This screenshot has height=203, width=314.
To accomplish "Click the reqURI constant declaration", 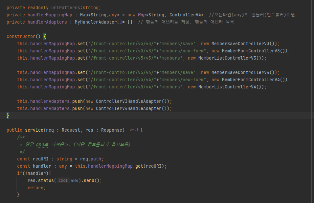I will tap(41, 159).
